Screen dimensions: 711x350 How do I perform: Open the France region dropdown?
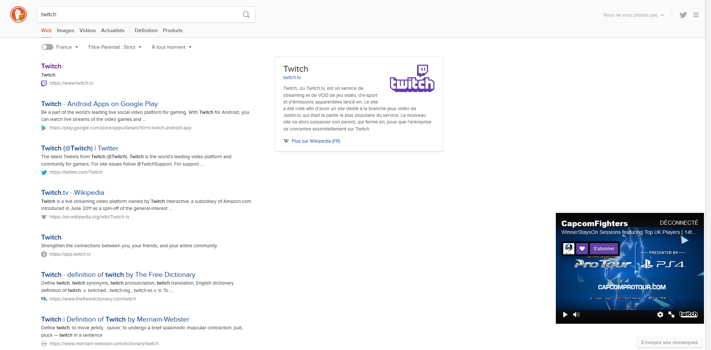coord(67,47)
